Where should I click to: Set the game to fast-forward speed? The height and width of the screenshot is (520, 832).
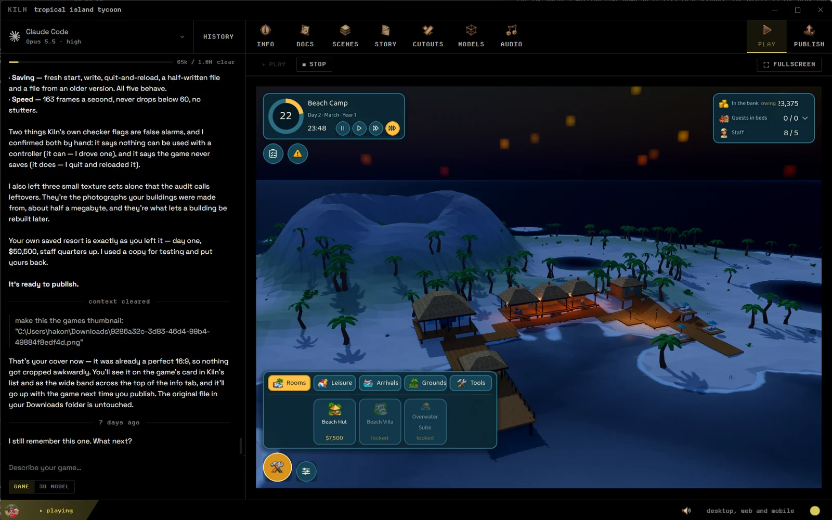376,128
